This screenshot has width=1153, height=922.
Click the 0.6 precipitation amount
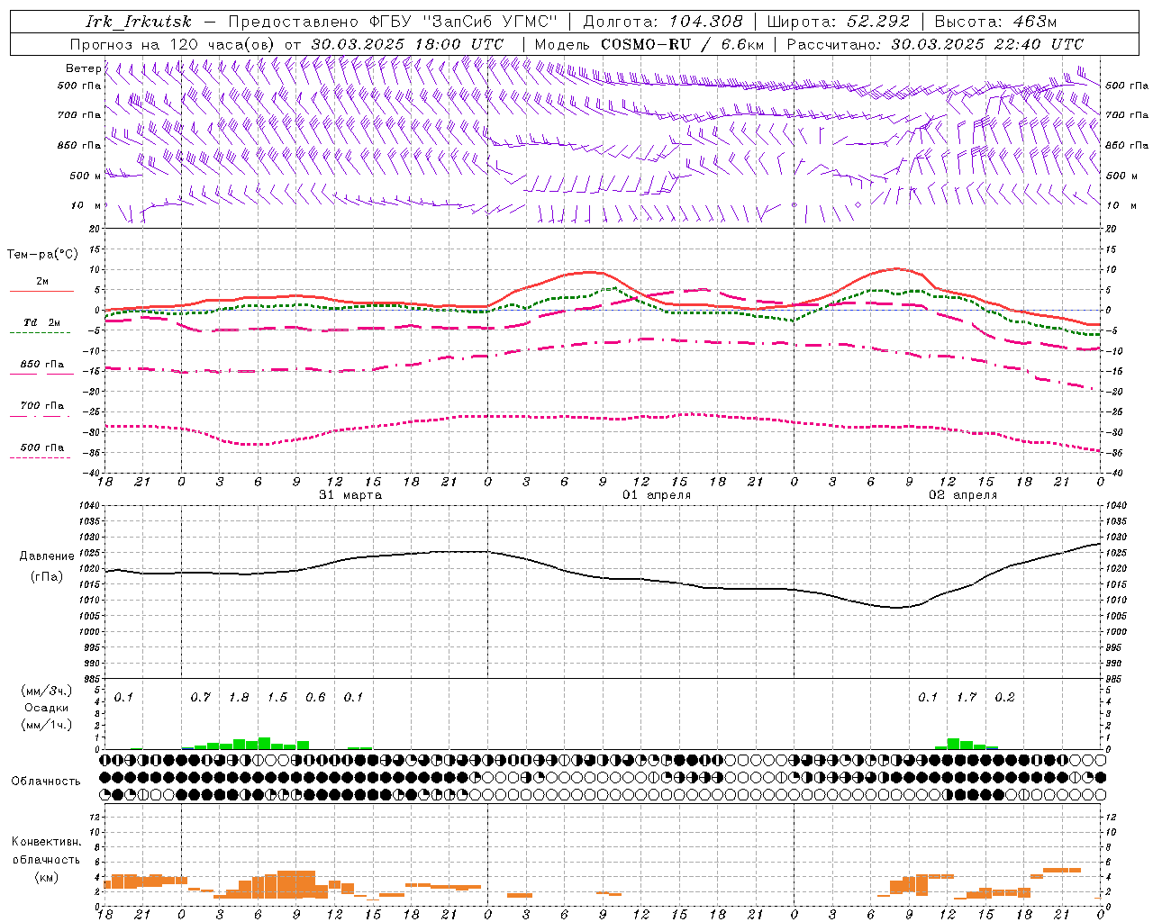point(315,698)
